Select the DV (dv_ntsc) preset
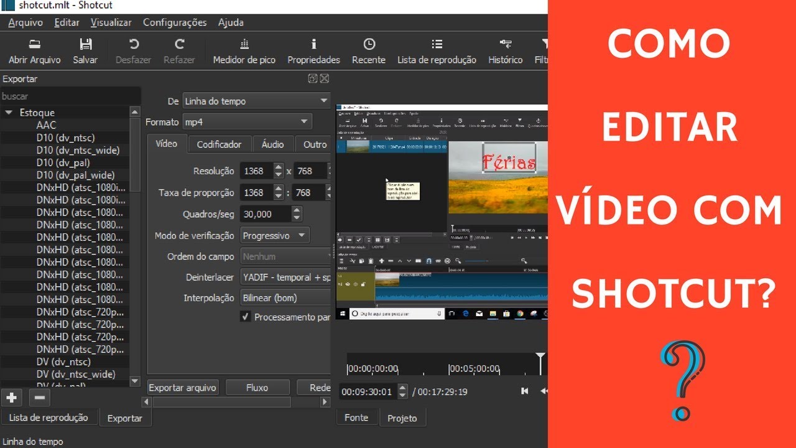796x448 pixels. coord(63,362)
